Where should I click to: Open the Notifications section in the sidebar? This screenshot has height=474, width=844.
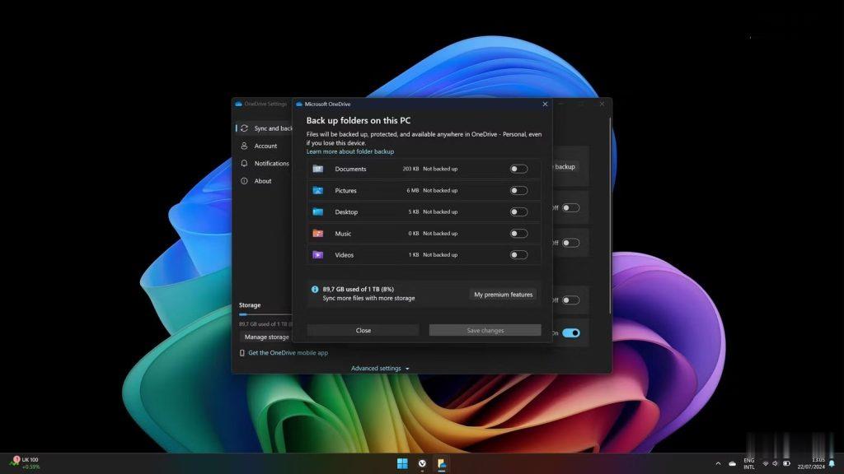click(265, 164)
